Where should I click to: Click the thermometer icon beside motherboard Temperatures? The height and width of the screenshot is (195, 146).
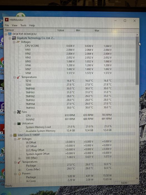[18, 77]
